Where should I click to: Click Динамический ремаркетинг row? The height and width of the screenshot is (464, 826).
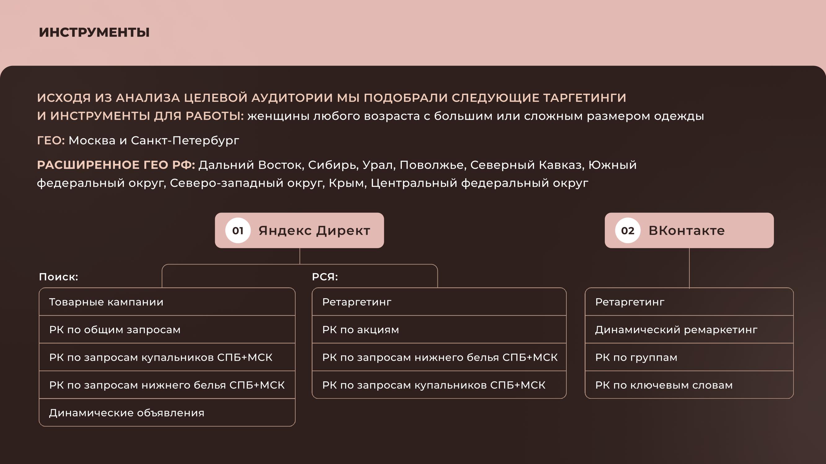coord(689,329)
